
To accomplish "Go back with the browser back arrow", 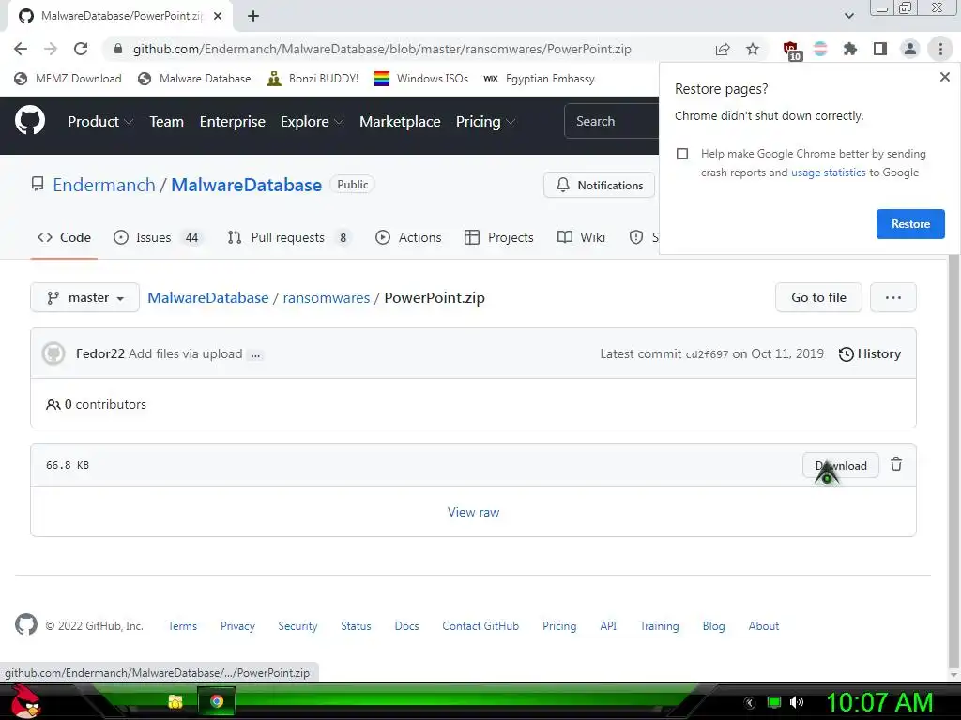I will click(x=21, y=49).
